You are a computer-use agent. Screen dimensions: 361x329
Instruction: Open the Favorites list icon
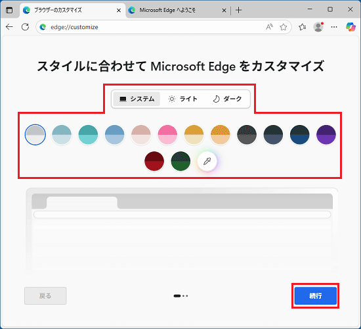303,27
